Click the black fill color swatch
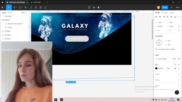The image size is (182, 102). tap(156, 68)
